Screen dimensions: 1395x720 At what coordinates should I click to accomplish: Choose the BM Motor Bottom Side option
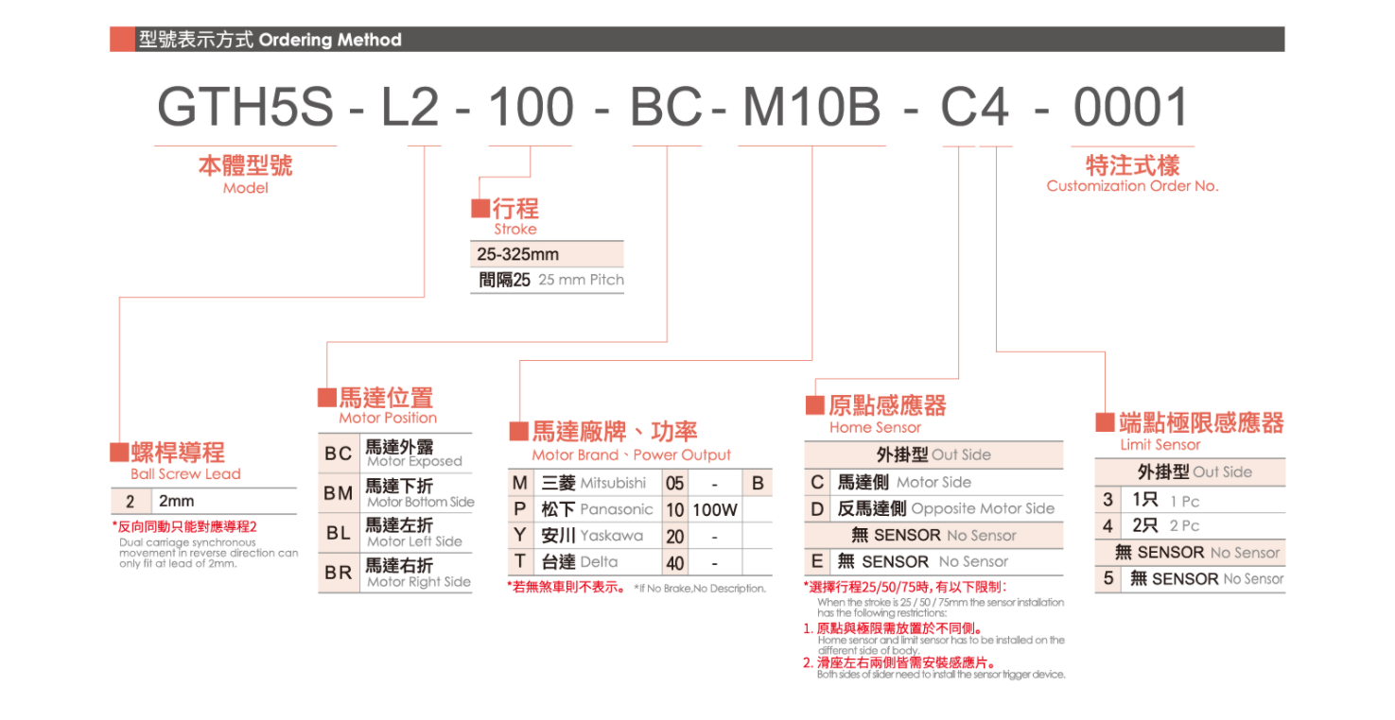coord(396,493)
